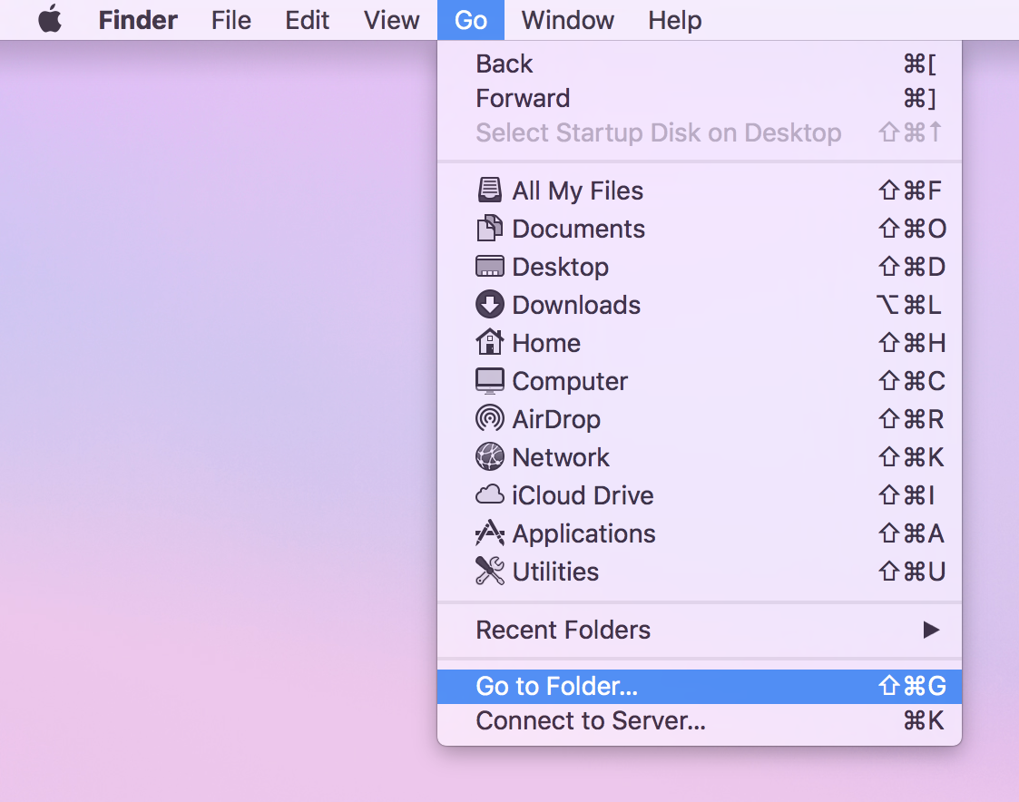
Task: Click the AirDrop label
Action: 556,420
